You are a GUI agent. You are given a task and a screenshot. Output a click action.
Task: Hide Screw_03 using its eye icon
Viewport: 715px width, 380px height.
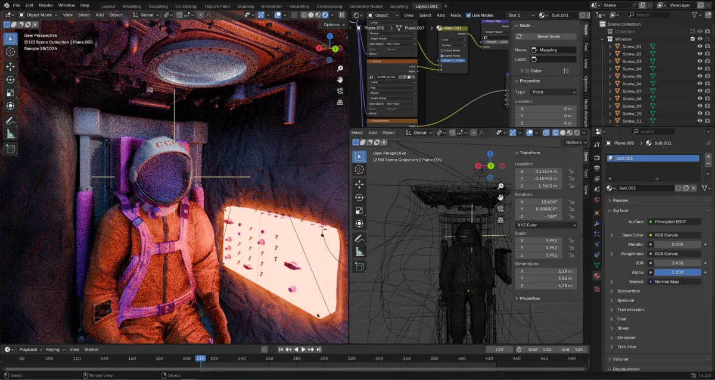700,61
